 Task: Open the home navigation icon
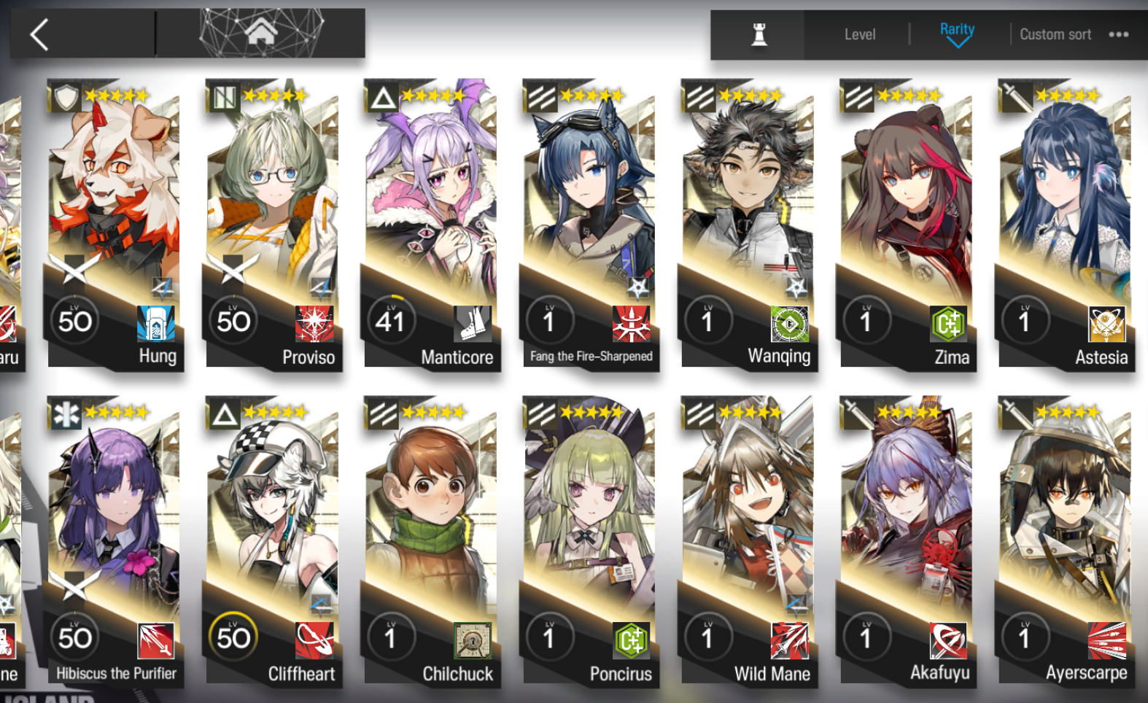[x=260, y=33]
